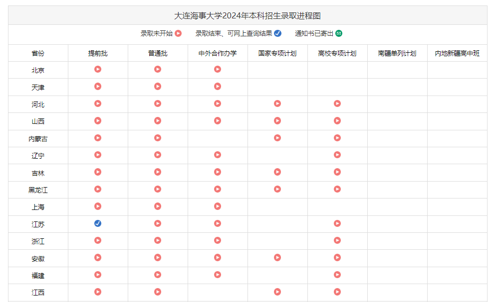
Task: Click the red 录取未开始 legend icon
Action: coord(179,33)
